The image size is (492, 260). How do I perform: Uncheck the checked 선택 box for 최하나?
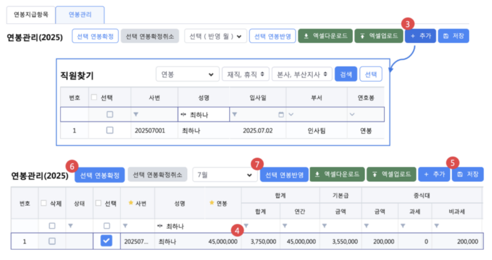pyautogui.click(x=107, y=241)
